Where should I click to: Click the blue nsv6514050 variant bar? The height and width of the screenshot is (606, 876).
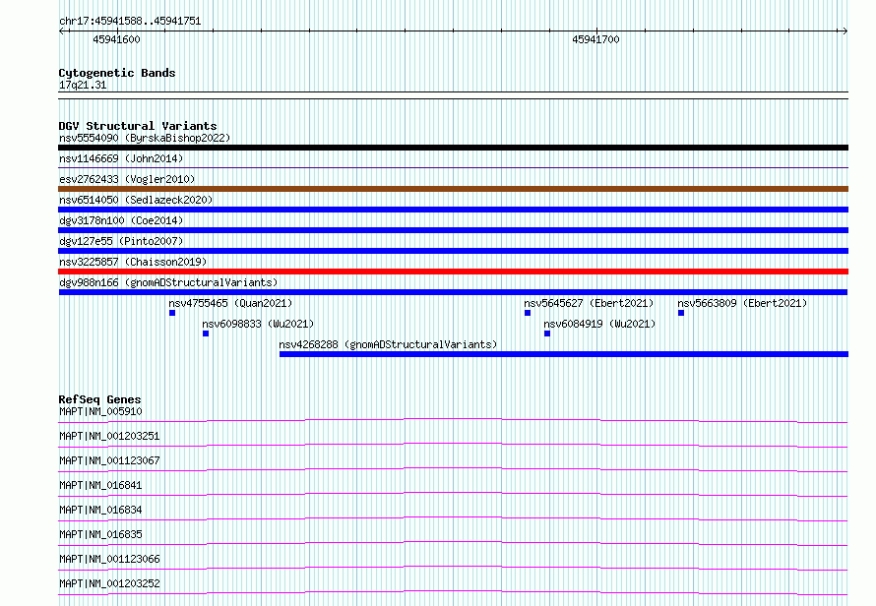[x=453, y=210]
